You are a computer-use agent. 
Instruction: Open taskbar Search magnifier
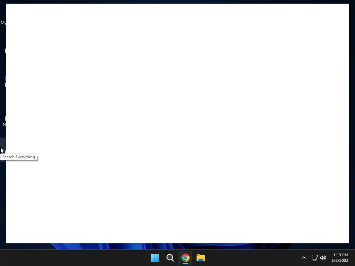coord(170,258)
